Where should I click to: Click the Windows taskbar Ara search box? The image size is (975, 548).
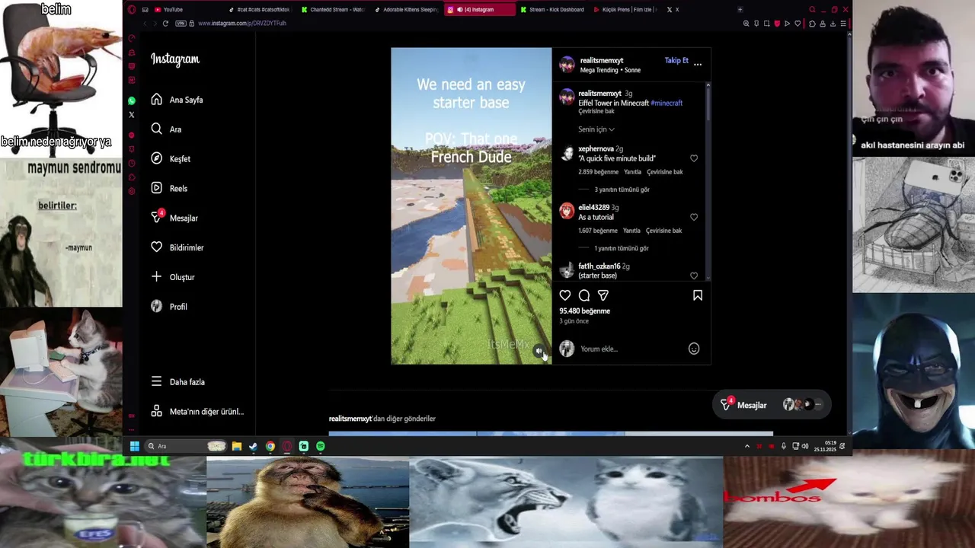(x=185, y=446)
